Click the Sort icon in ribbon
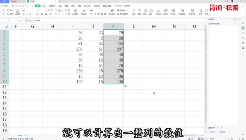The width and height of the screenshot is (246, 140). pos(145,10)
